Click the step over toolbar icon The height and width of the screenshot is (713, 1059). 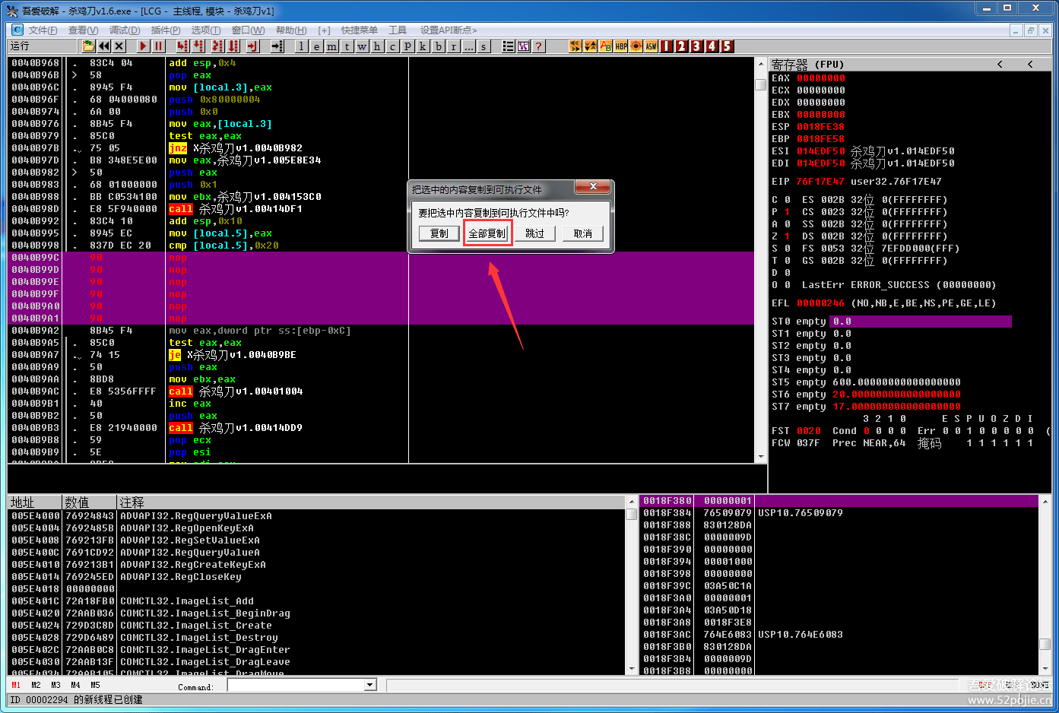[200, 46]
